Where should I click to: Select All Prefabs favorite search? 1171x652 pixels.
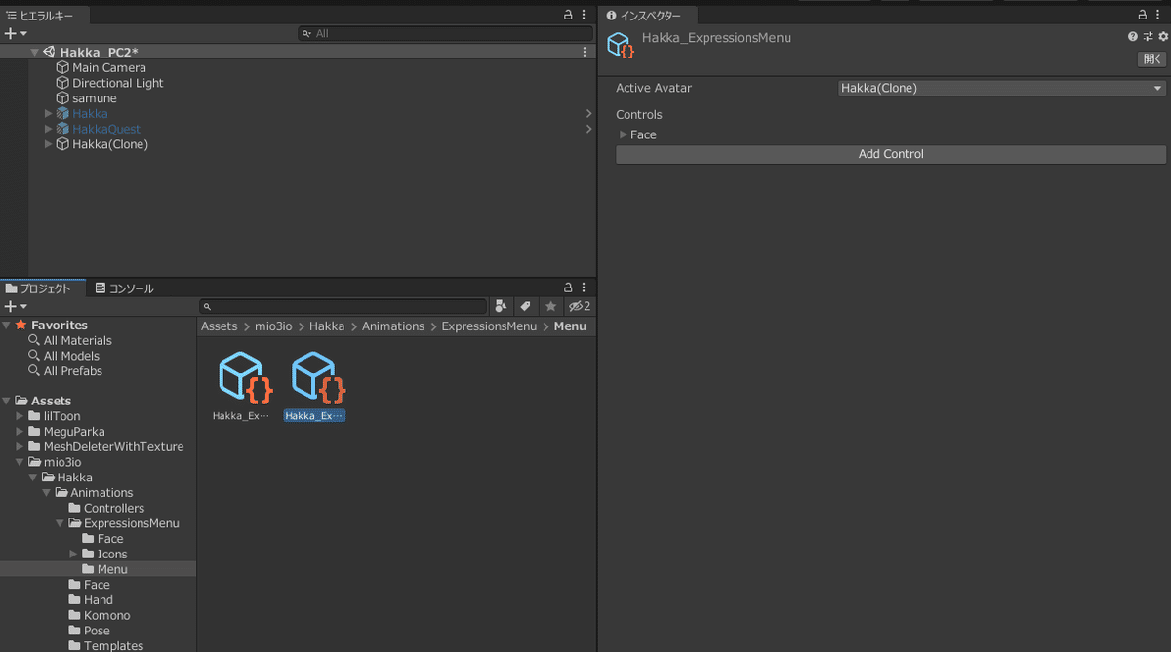coord(73,371)
